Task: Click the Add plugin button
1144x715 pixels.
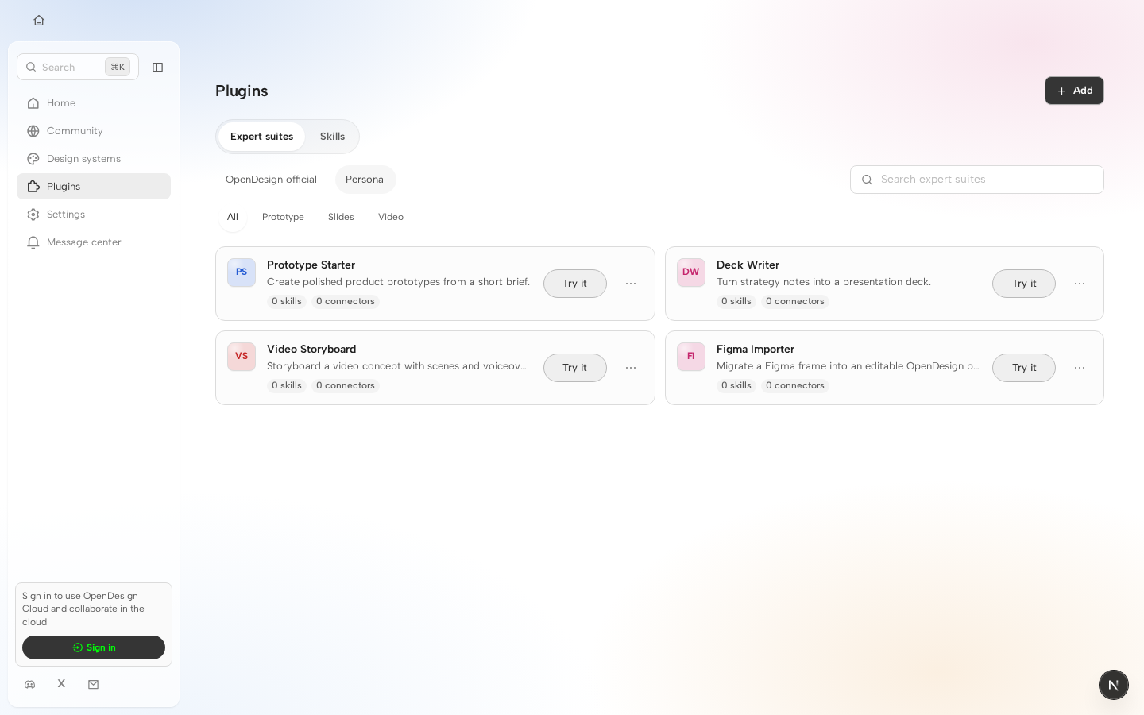Action: click(1074, 91)
